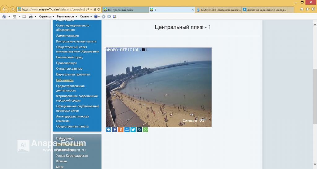Select the Улица Краснодарская webcam
Viewport: 317px width, 169px height.
pyautogui.click(x=72, y=156)
